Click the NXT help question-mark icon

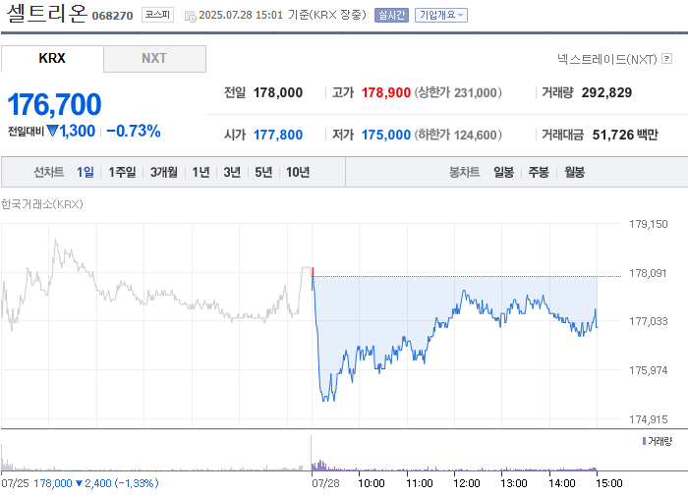667,58
